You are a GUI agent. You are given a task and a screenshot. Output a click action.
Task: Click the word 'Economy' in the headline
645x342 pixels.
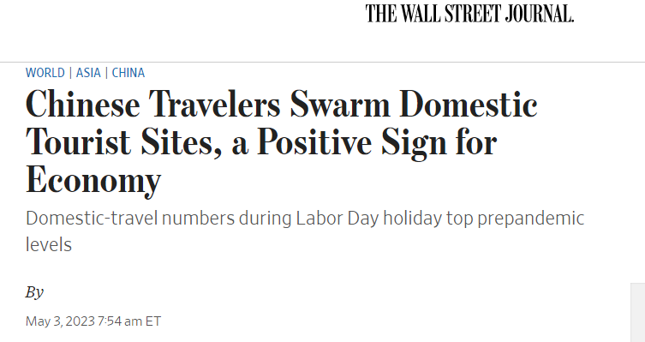click(93, 180)
